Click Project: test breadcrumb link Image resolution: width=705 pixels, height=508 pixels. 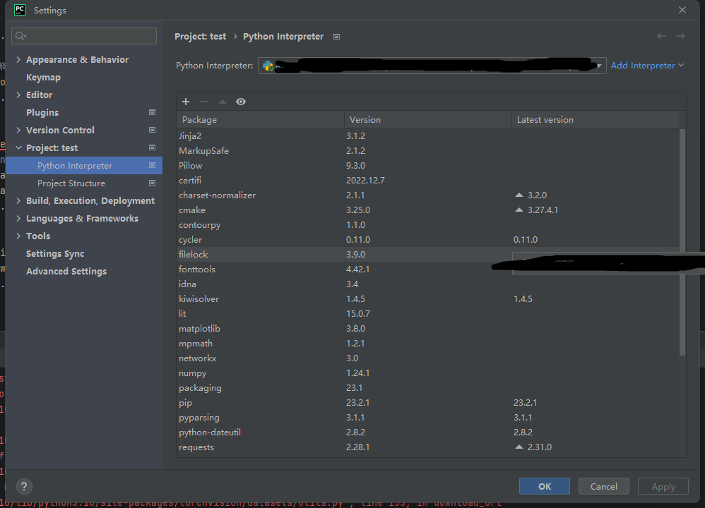tap(200, 37)
